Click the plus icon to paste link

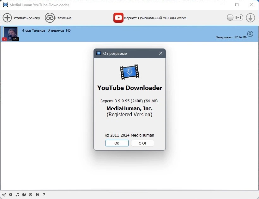point(7,18)
